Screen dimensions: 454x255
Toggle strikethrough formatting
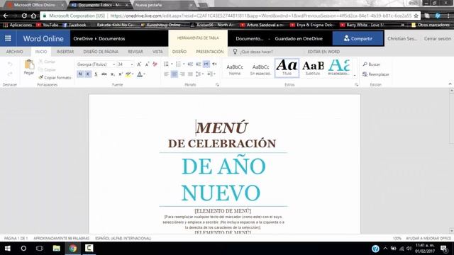click(x=104, y=74)
